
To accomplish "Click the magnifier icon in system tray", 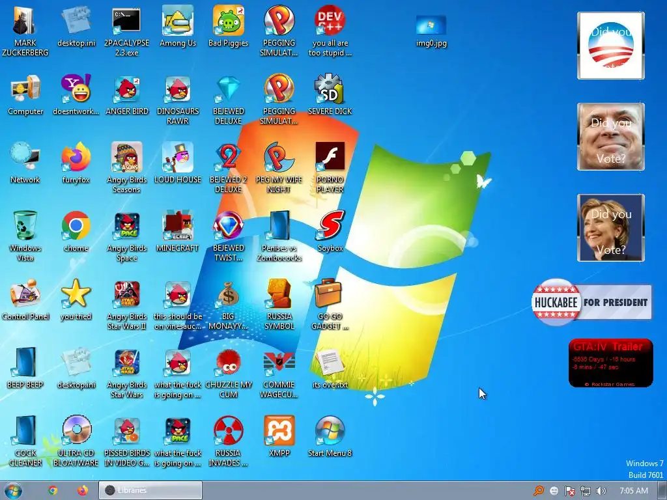I will pyautogui.click(x=539, y=491).
